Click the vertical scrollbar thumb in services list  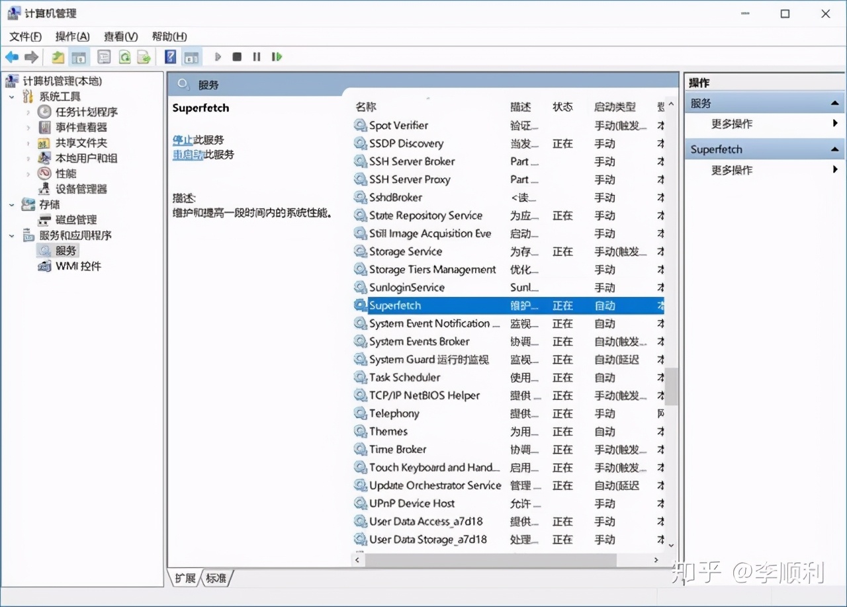671,386
